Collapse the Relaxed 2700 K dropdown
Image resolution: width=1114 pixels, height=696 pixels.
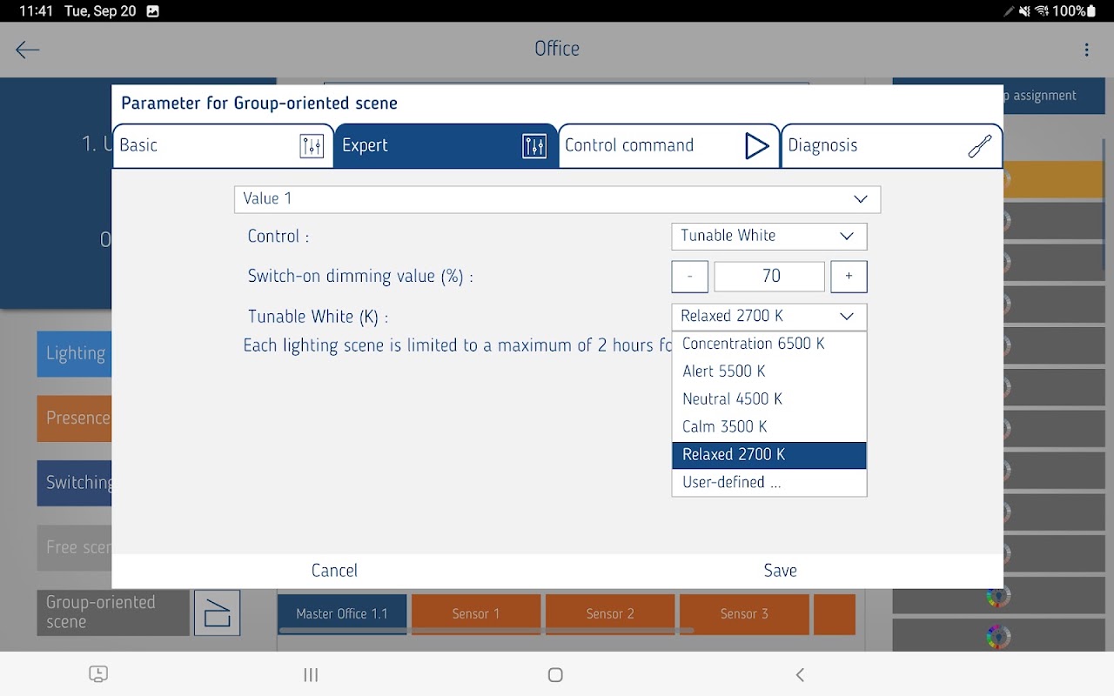tap(769, 317)
